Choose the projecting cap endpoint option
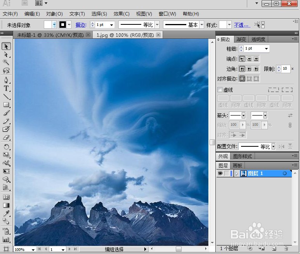Screen dimensions: 300x254 coord(256,59)
